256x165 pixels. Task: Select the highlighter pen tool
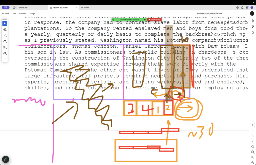[x=5, y=36]
